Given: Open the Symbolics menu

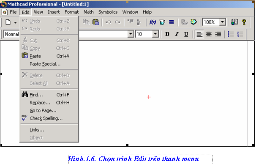Looking at the screenshot, I should [x=108, y=12].
